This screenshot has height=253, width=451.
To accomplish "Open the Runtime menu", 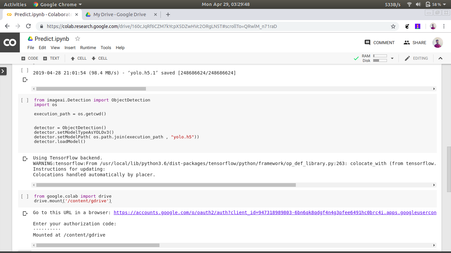I will [88, 48].
